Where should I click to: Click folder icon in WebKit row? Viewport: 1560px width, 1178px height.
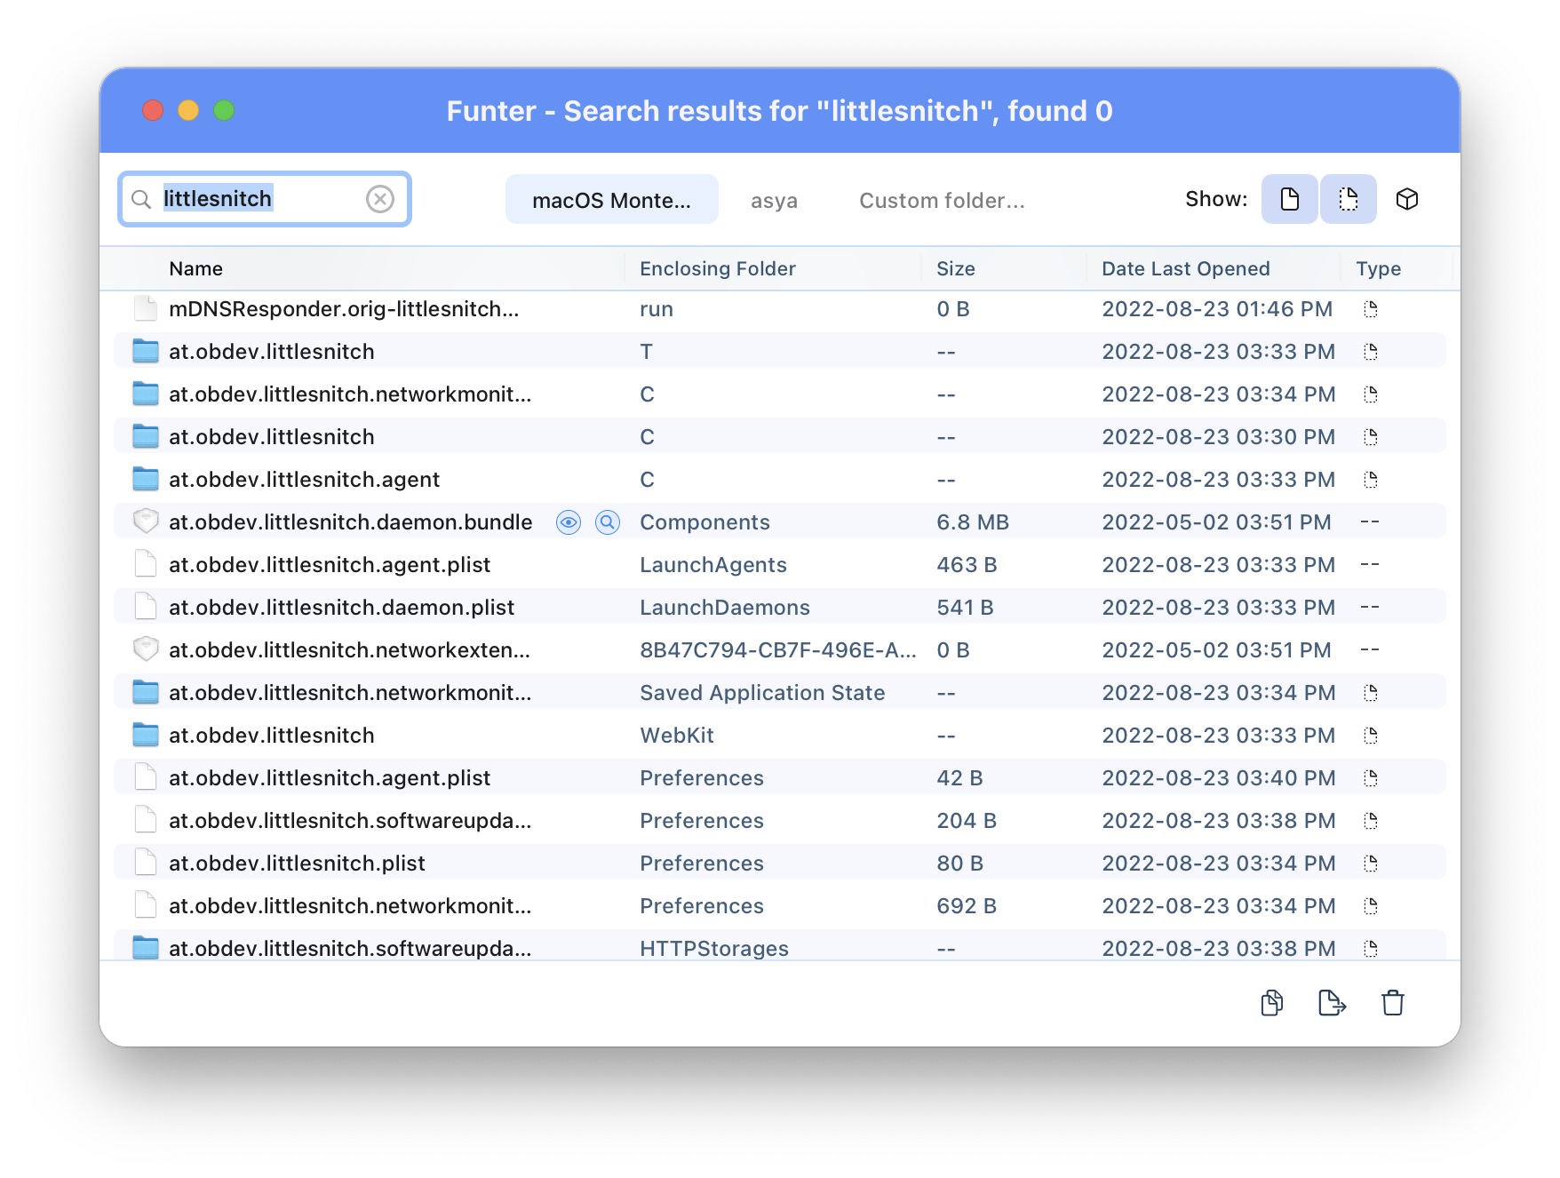(x=146, y=735)
